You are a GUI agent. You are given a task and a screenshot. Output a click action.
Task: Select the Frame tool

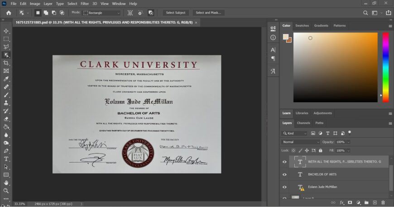6,71
